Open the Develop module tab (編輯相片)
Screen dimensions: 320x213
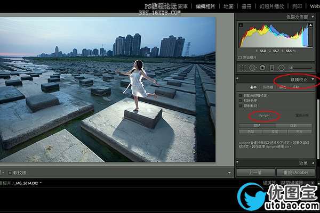tap(205, 6)
